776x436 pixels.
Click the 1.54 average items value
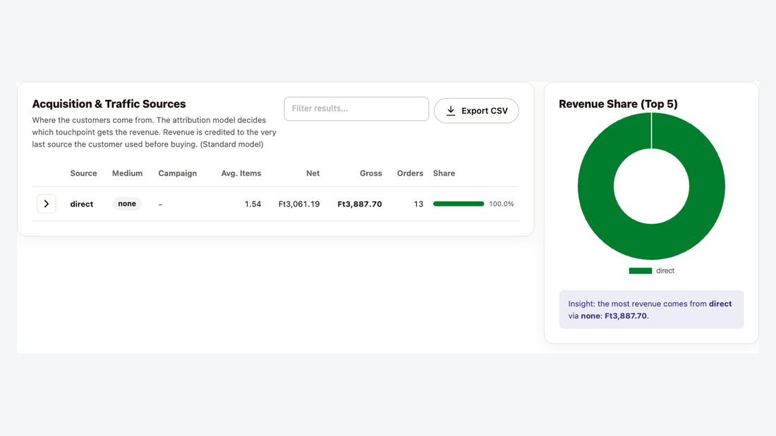253,204
